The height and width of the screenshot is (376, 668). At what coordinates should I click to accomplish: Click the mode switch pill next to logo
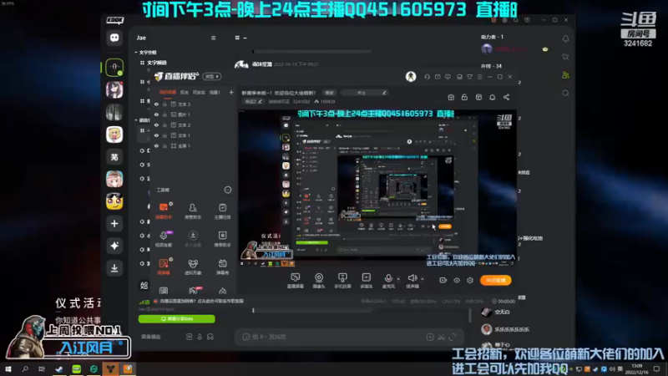(x=211, y=77)
